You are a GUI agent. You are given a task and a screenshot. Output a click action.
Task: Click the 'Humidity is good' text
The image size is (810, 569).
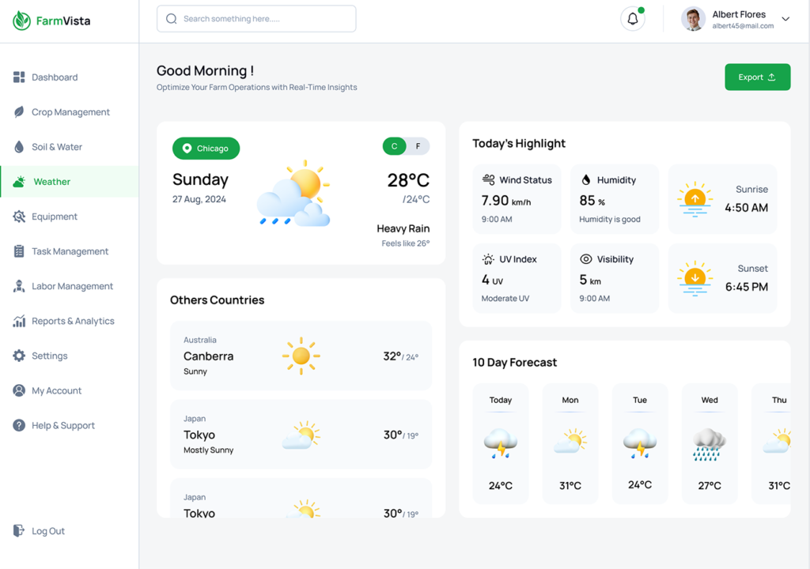coord(610,220)
